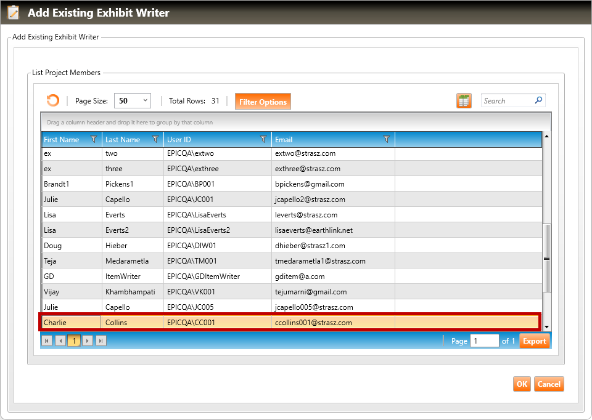Open the Email column filter
The width and height of the screenshot is (592, 420).
(x=387, y=140)
